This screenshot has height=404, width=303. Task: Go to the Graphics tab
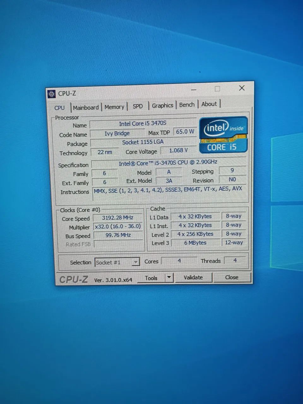pyautogui.click(x=163, y=105)
